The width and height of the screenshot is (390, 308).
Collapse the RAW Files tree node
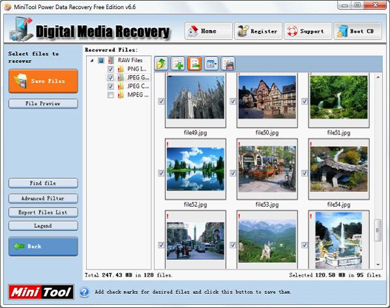[92, 61]
